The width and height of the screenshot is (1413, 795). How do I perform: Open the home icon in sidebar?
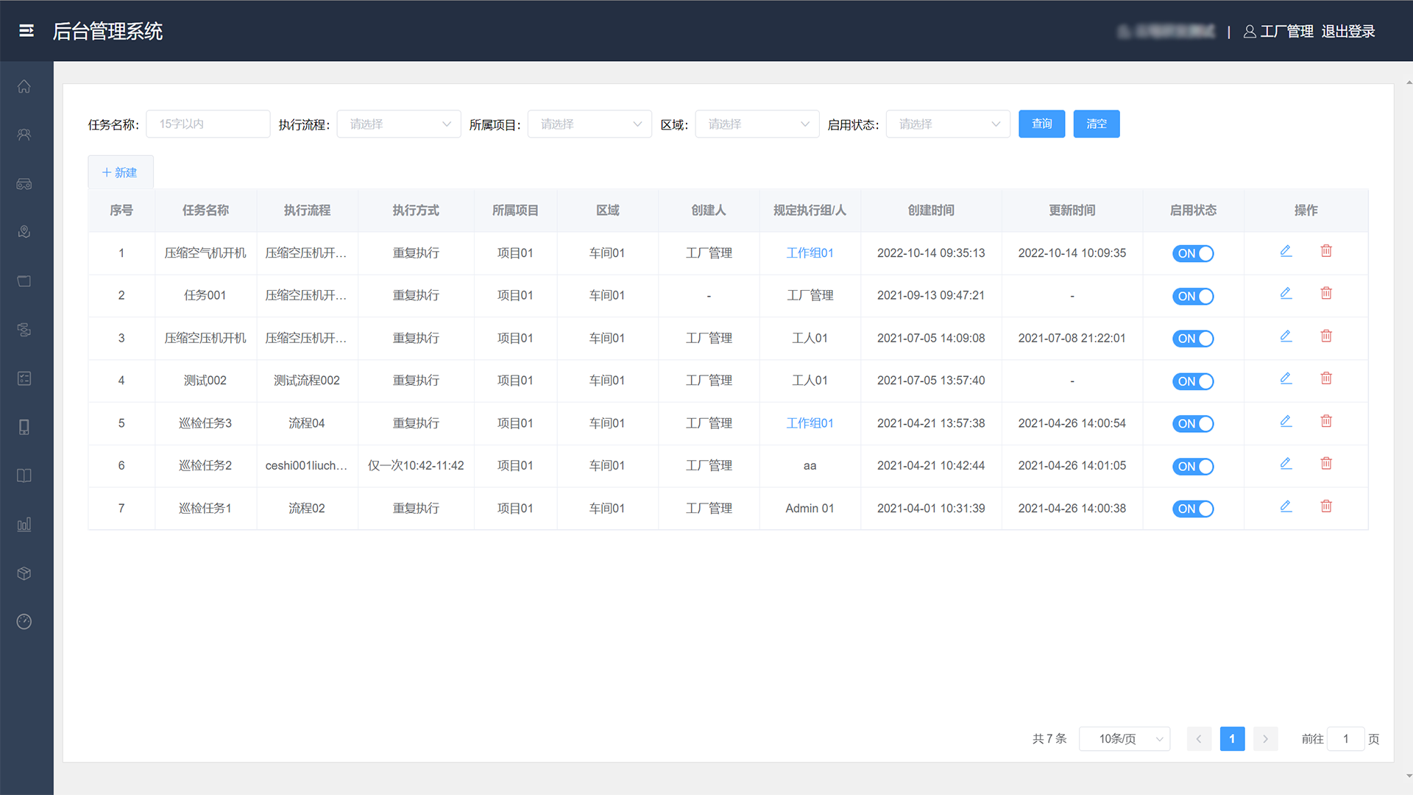[x=24, y=86]
